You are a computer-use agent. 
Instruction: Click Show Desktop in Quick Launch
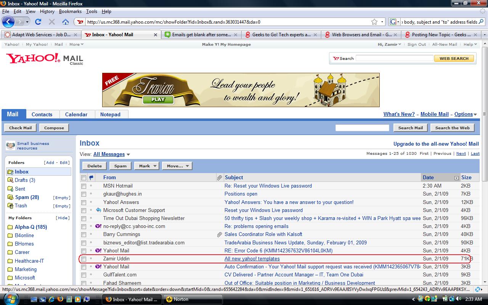click(x=34, y=299)
